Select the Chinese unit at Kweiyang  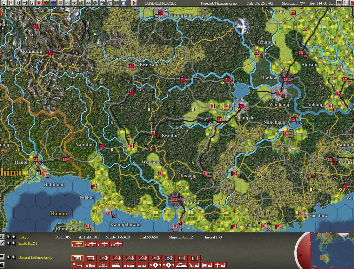pos(131,66)
